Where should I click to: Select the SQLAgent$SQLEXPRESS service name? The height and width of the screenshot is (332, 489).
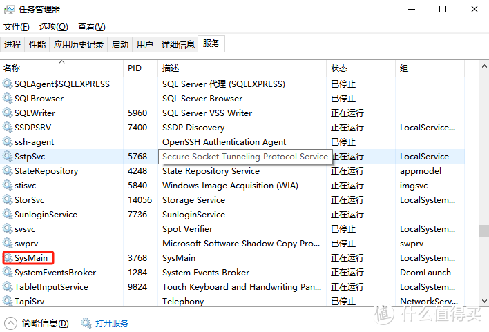tap(62, 84)
